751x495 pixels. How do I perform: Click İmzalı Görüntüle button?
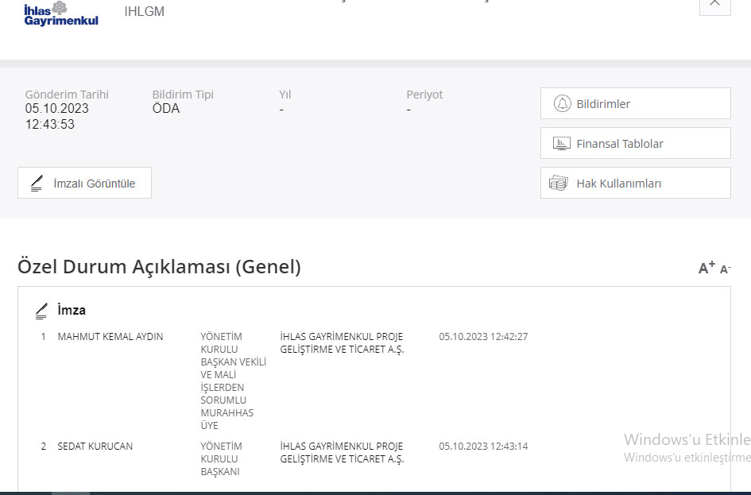point(84,183)
